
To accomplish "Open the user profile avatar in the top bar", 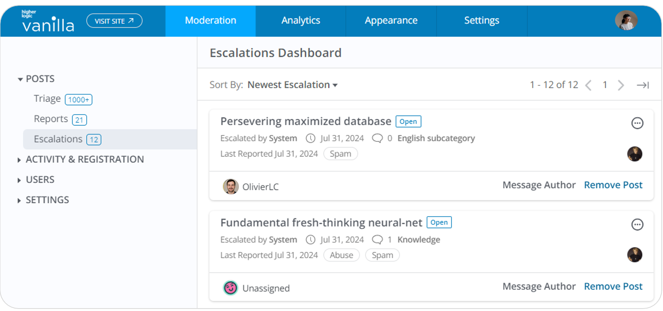I will [626, 20].
